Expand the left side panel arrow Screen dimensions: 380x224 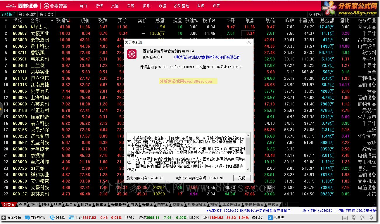pyautogui.click(x=1, y=110)
